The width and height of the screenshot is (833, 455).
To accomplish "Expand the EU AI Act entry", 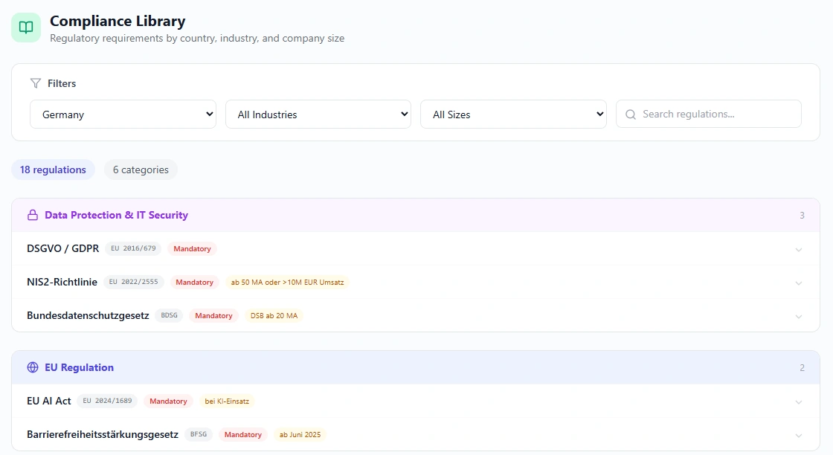I will coord(799,401).
